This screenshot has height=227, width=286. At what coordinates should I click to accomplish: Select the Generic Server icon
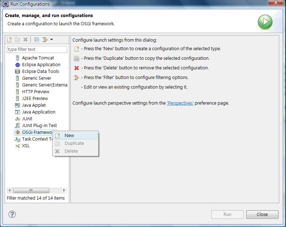(x=17, y=78)
